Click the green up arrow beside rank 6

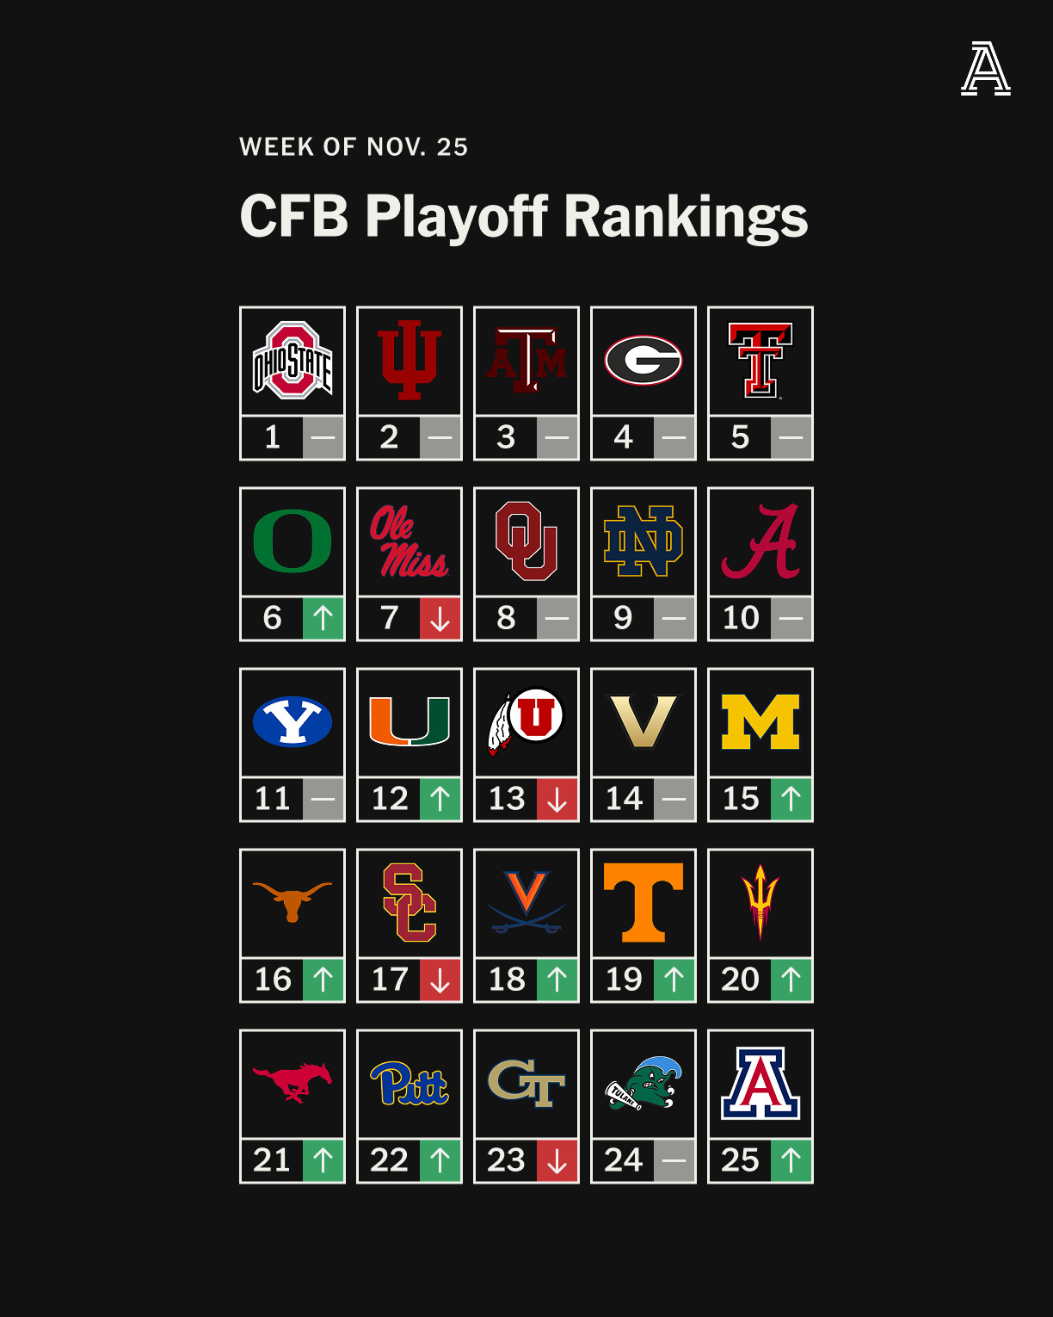click(x=323, y=618)
